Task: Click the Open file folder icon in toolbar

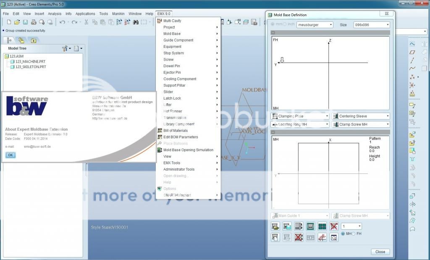Action: [x=17, y=22]
